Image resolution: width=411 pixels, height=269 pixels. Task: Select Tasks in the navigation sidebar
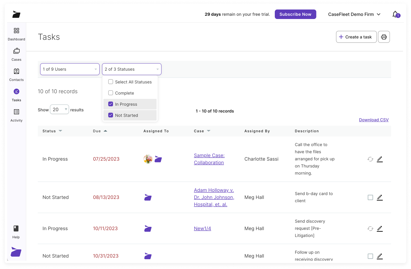click(x=16, y=94)
